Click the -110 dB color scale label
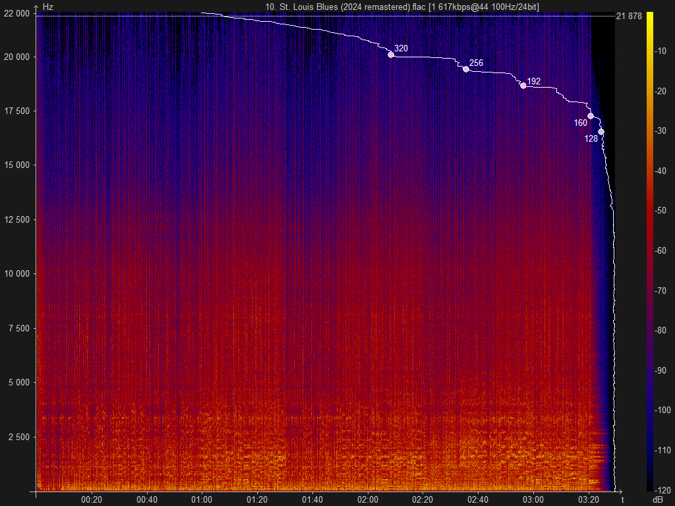This screenshot has width=675, height=506. [x=662, y=450]
